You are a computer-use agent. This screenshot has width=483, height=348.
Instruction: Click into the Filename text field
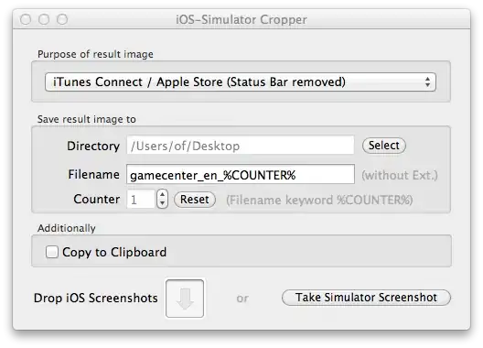[x=241, y=174]
